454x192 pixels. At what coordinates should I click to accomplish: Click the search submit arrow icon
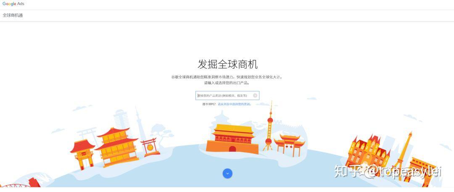point(255,95)
